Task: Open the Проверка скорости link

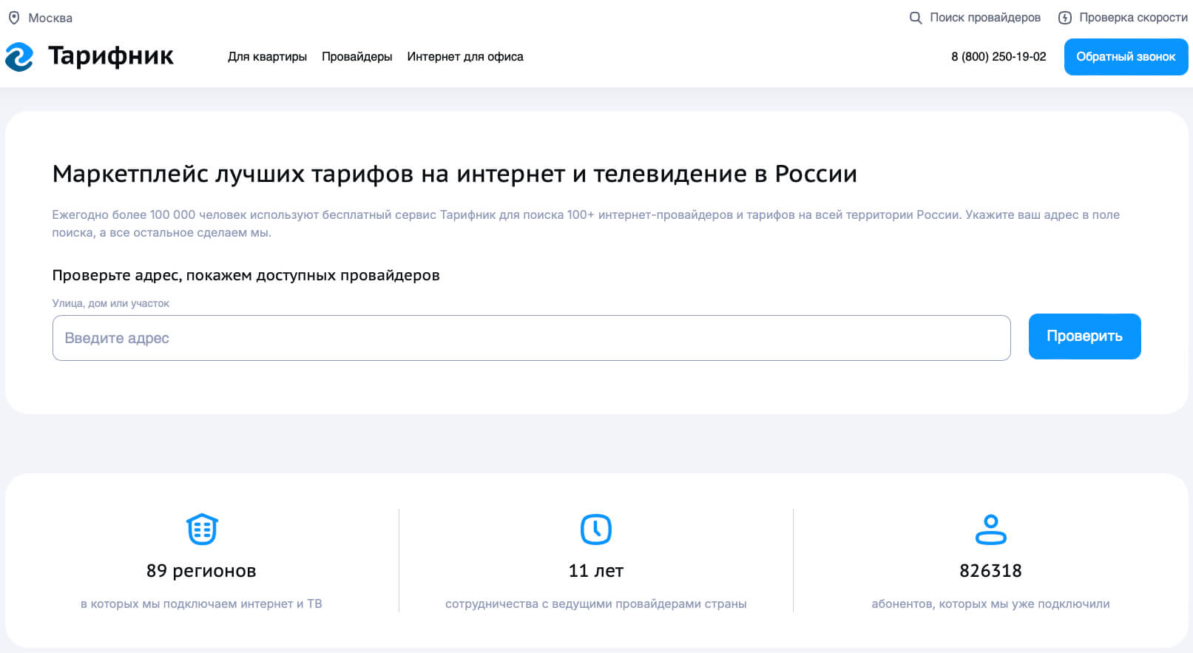Action: click(x=1132, y=18)
